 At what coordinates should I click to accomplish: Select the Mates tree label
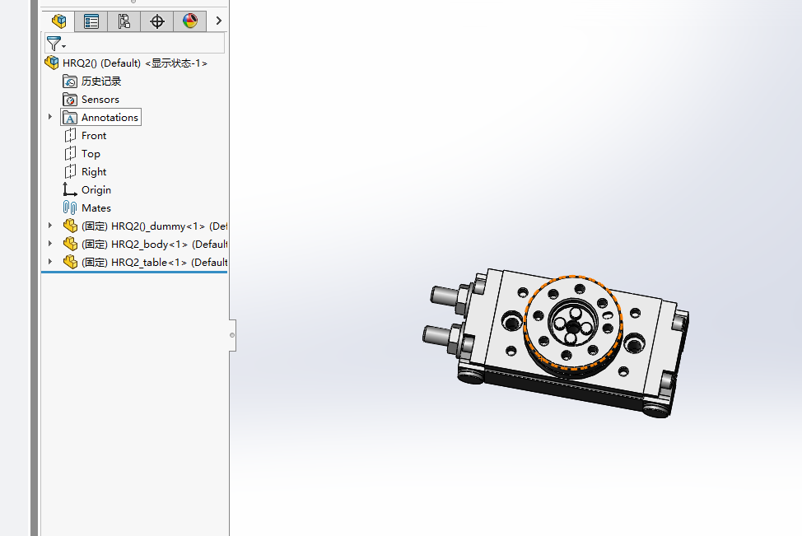(x=96, y=208)
